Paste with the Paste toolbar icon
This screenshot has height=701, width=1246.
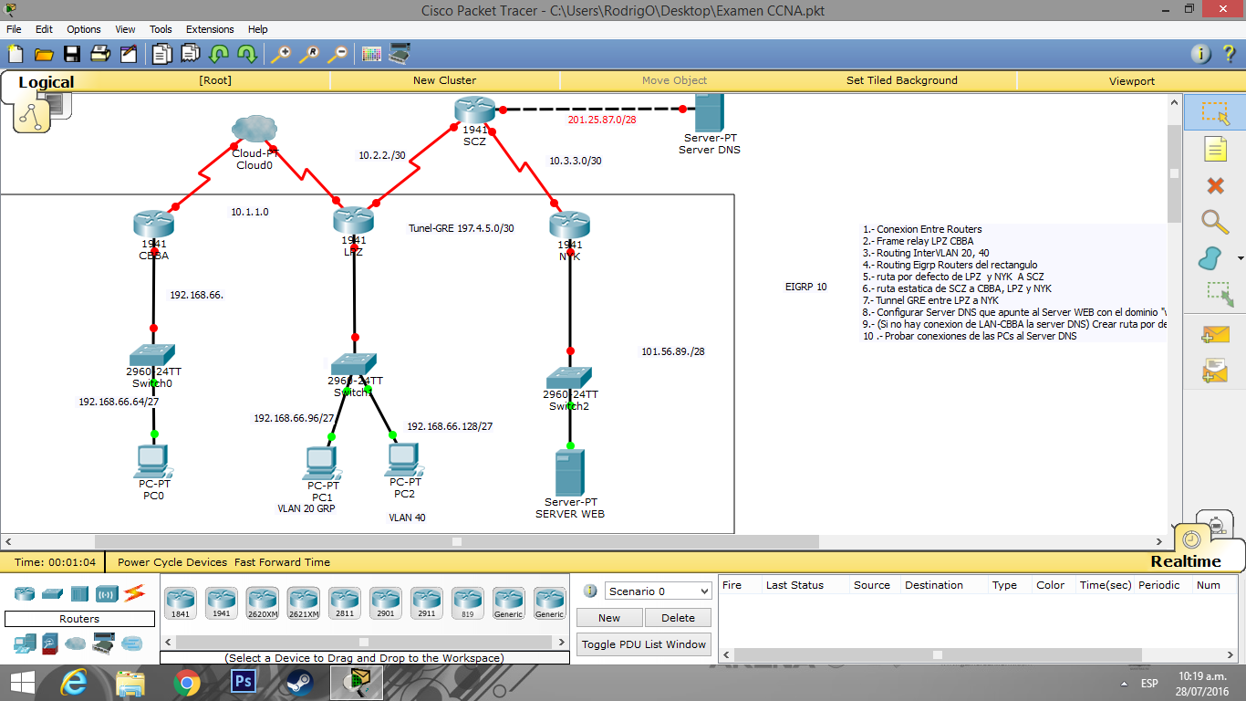[191, 54]
